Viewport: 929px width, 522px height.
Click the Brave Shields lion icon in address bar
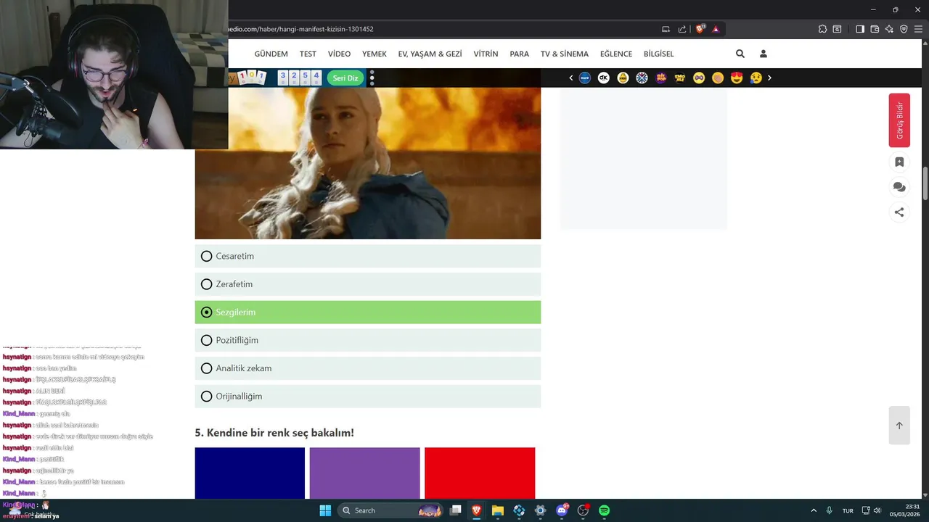700,29
